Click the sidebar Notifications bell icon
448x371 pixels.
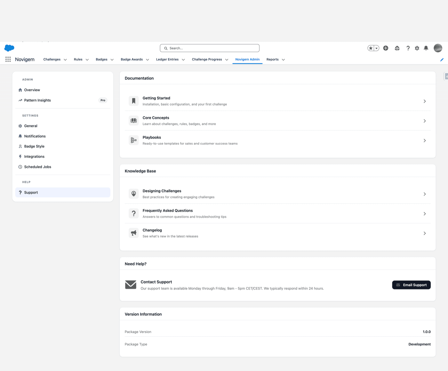pyautogui.click(x=20, y=136)
